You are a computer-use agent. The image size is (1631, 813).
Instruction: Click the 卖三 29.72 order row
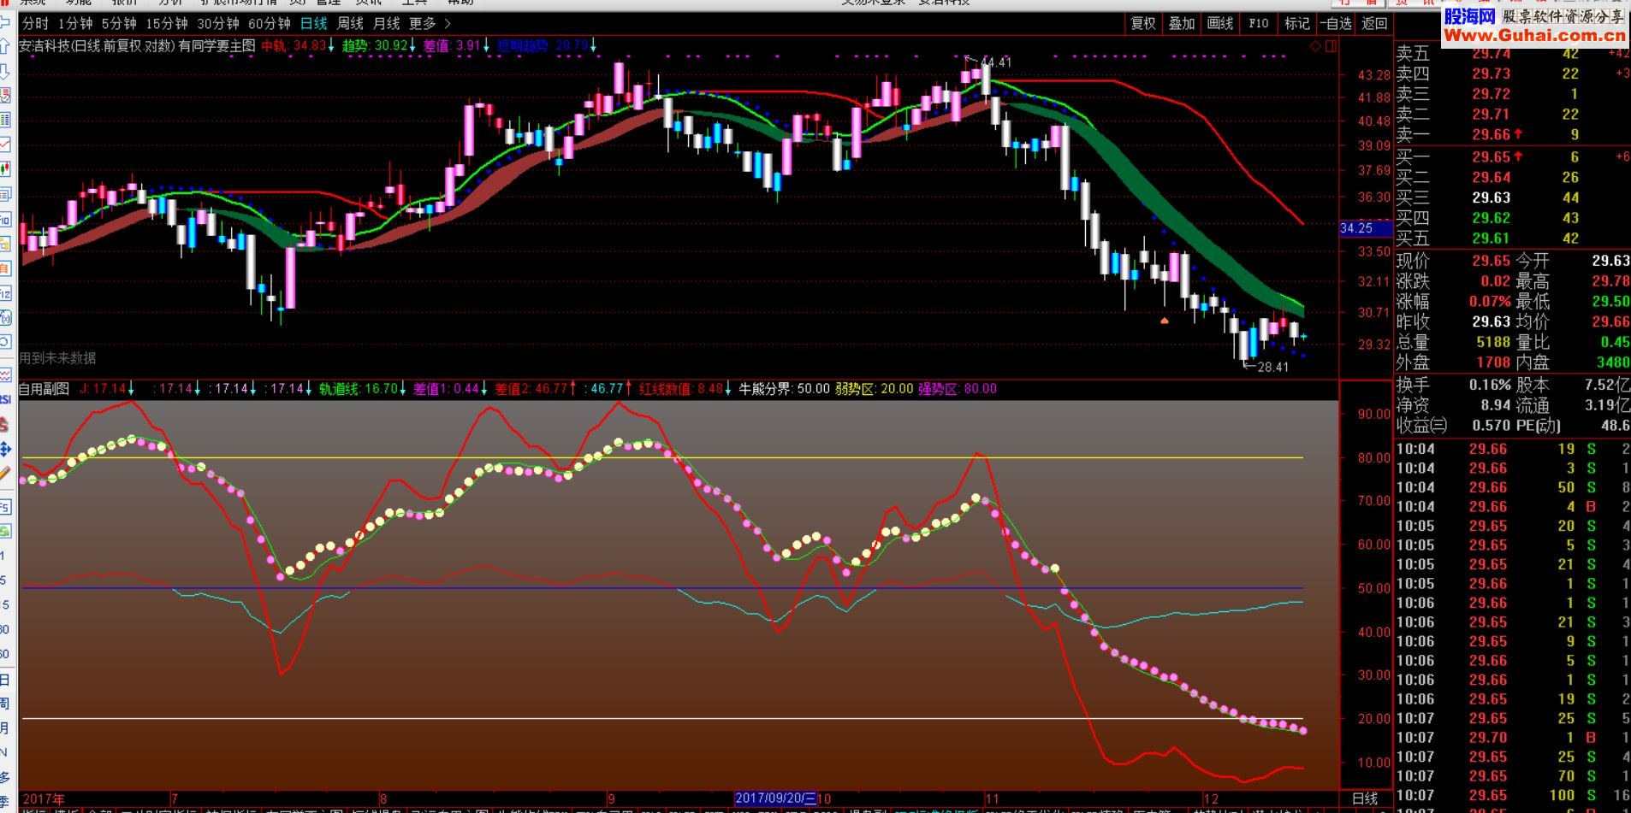pos(1512,94)
